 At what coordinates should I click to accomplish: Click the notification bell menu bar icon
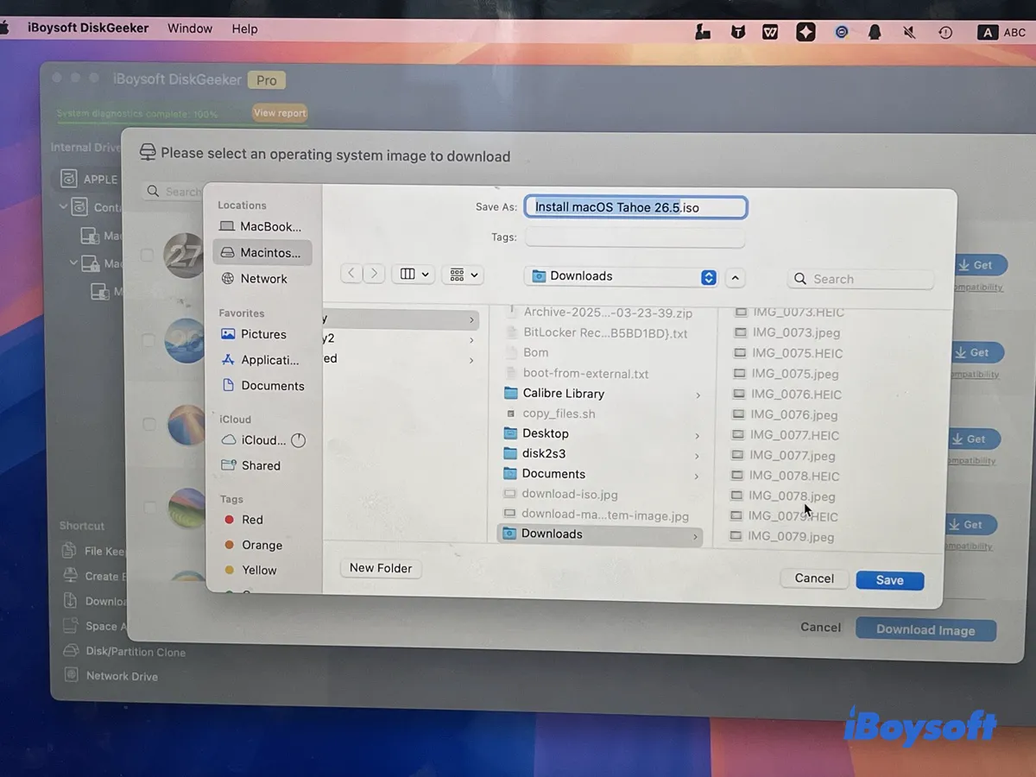(x=875, y=32)
